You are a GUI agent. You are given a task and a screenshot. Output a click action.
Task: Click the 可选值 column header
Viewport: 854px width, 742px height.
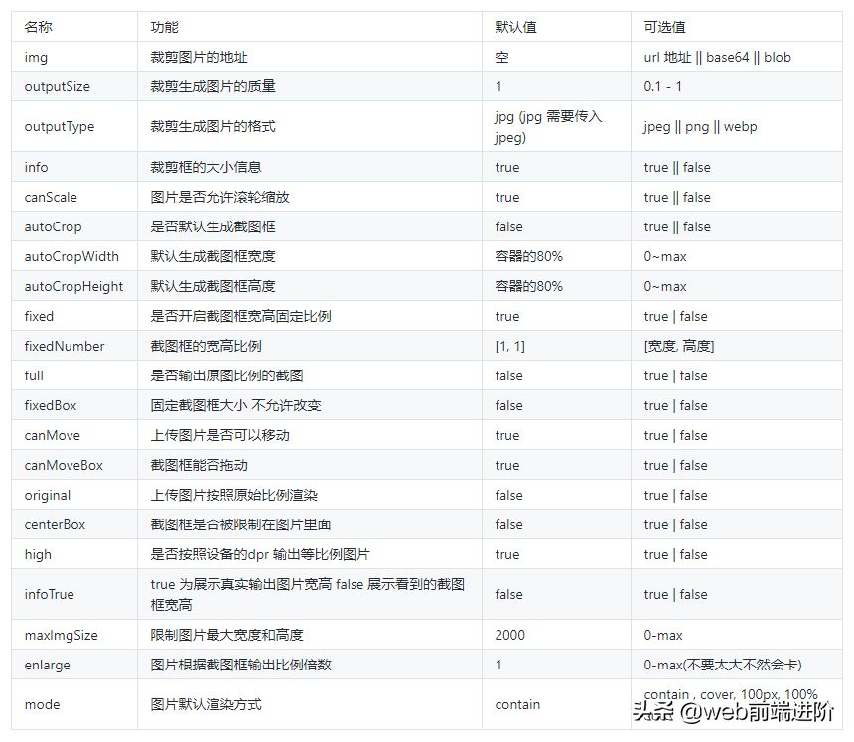tap(662, 26)
